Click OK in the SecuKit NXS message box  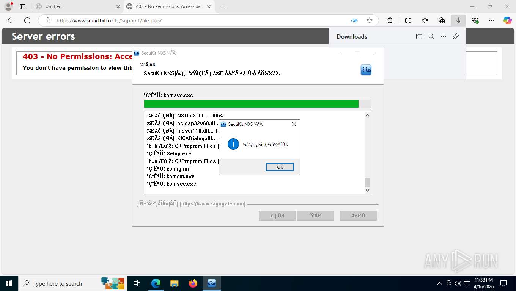tap(280, 167)
